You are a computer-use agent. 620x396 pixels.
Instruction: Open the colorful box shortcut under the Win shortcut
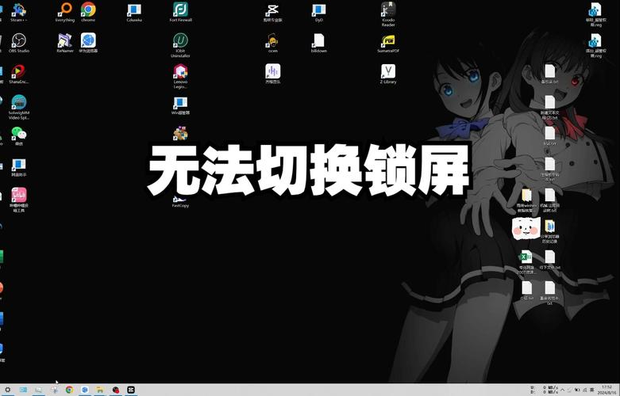[180, 134]
